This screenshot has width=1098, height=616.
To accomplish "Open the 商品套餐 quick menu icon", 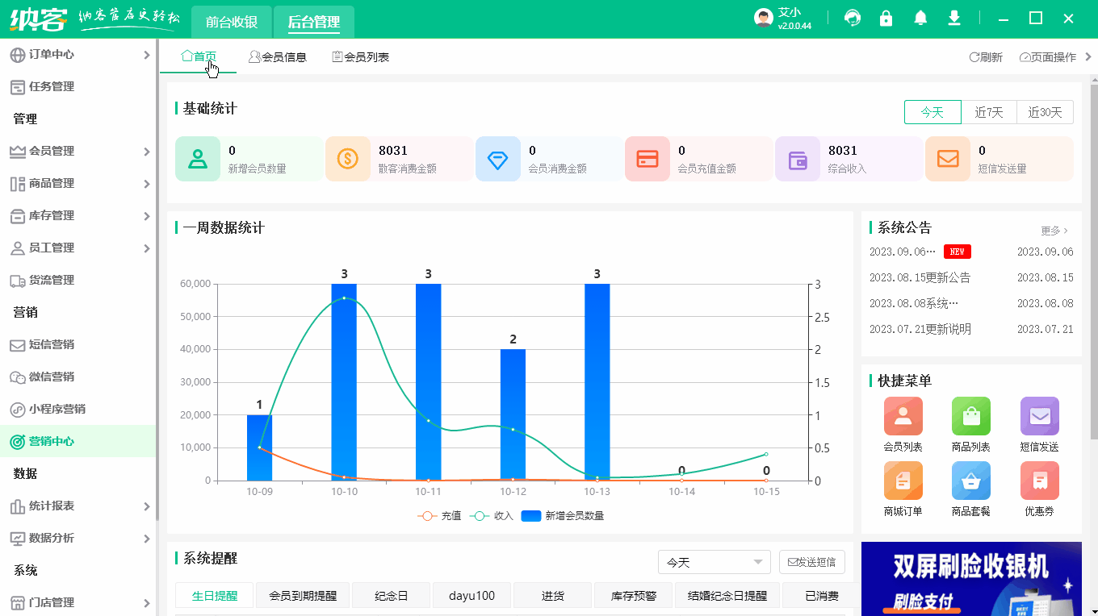I will tap(970, 481).
